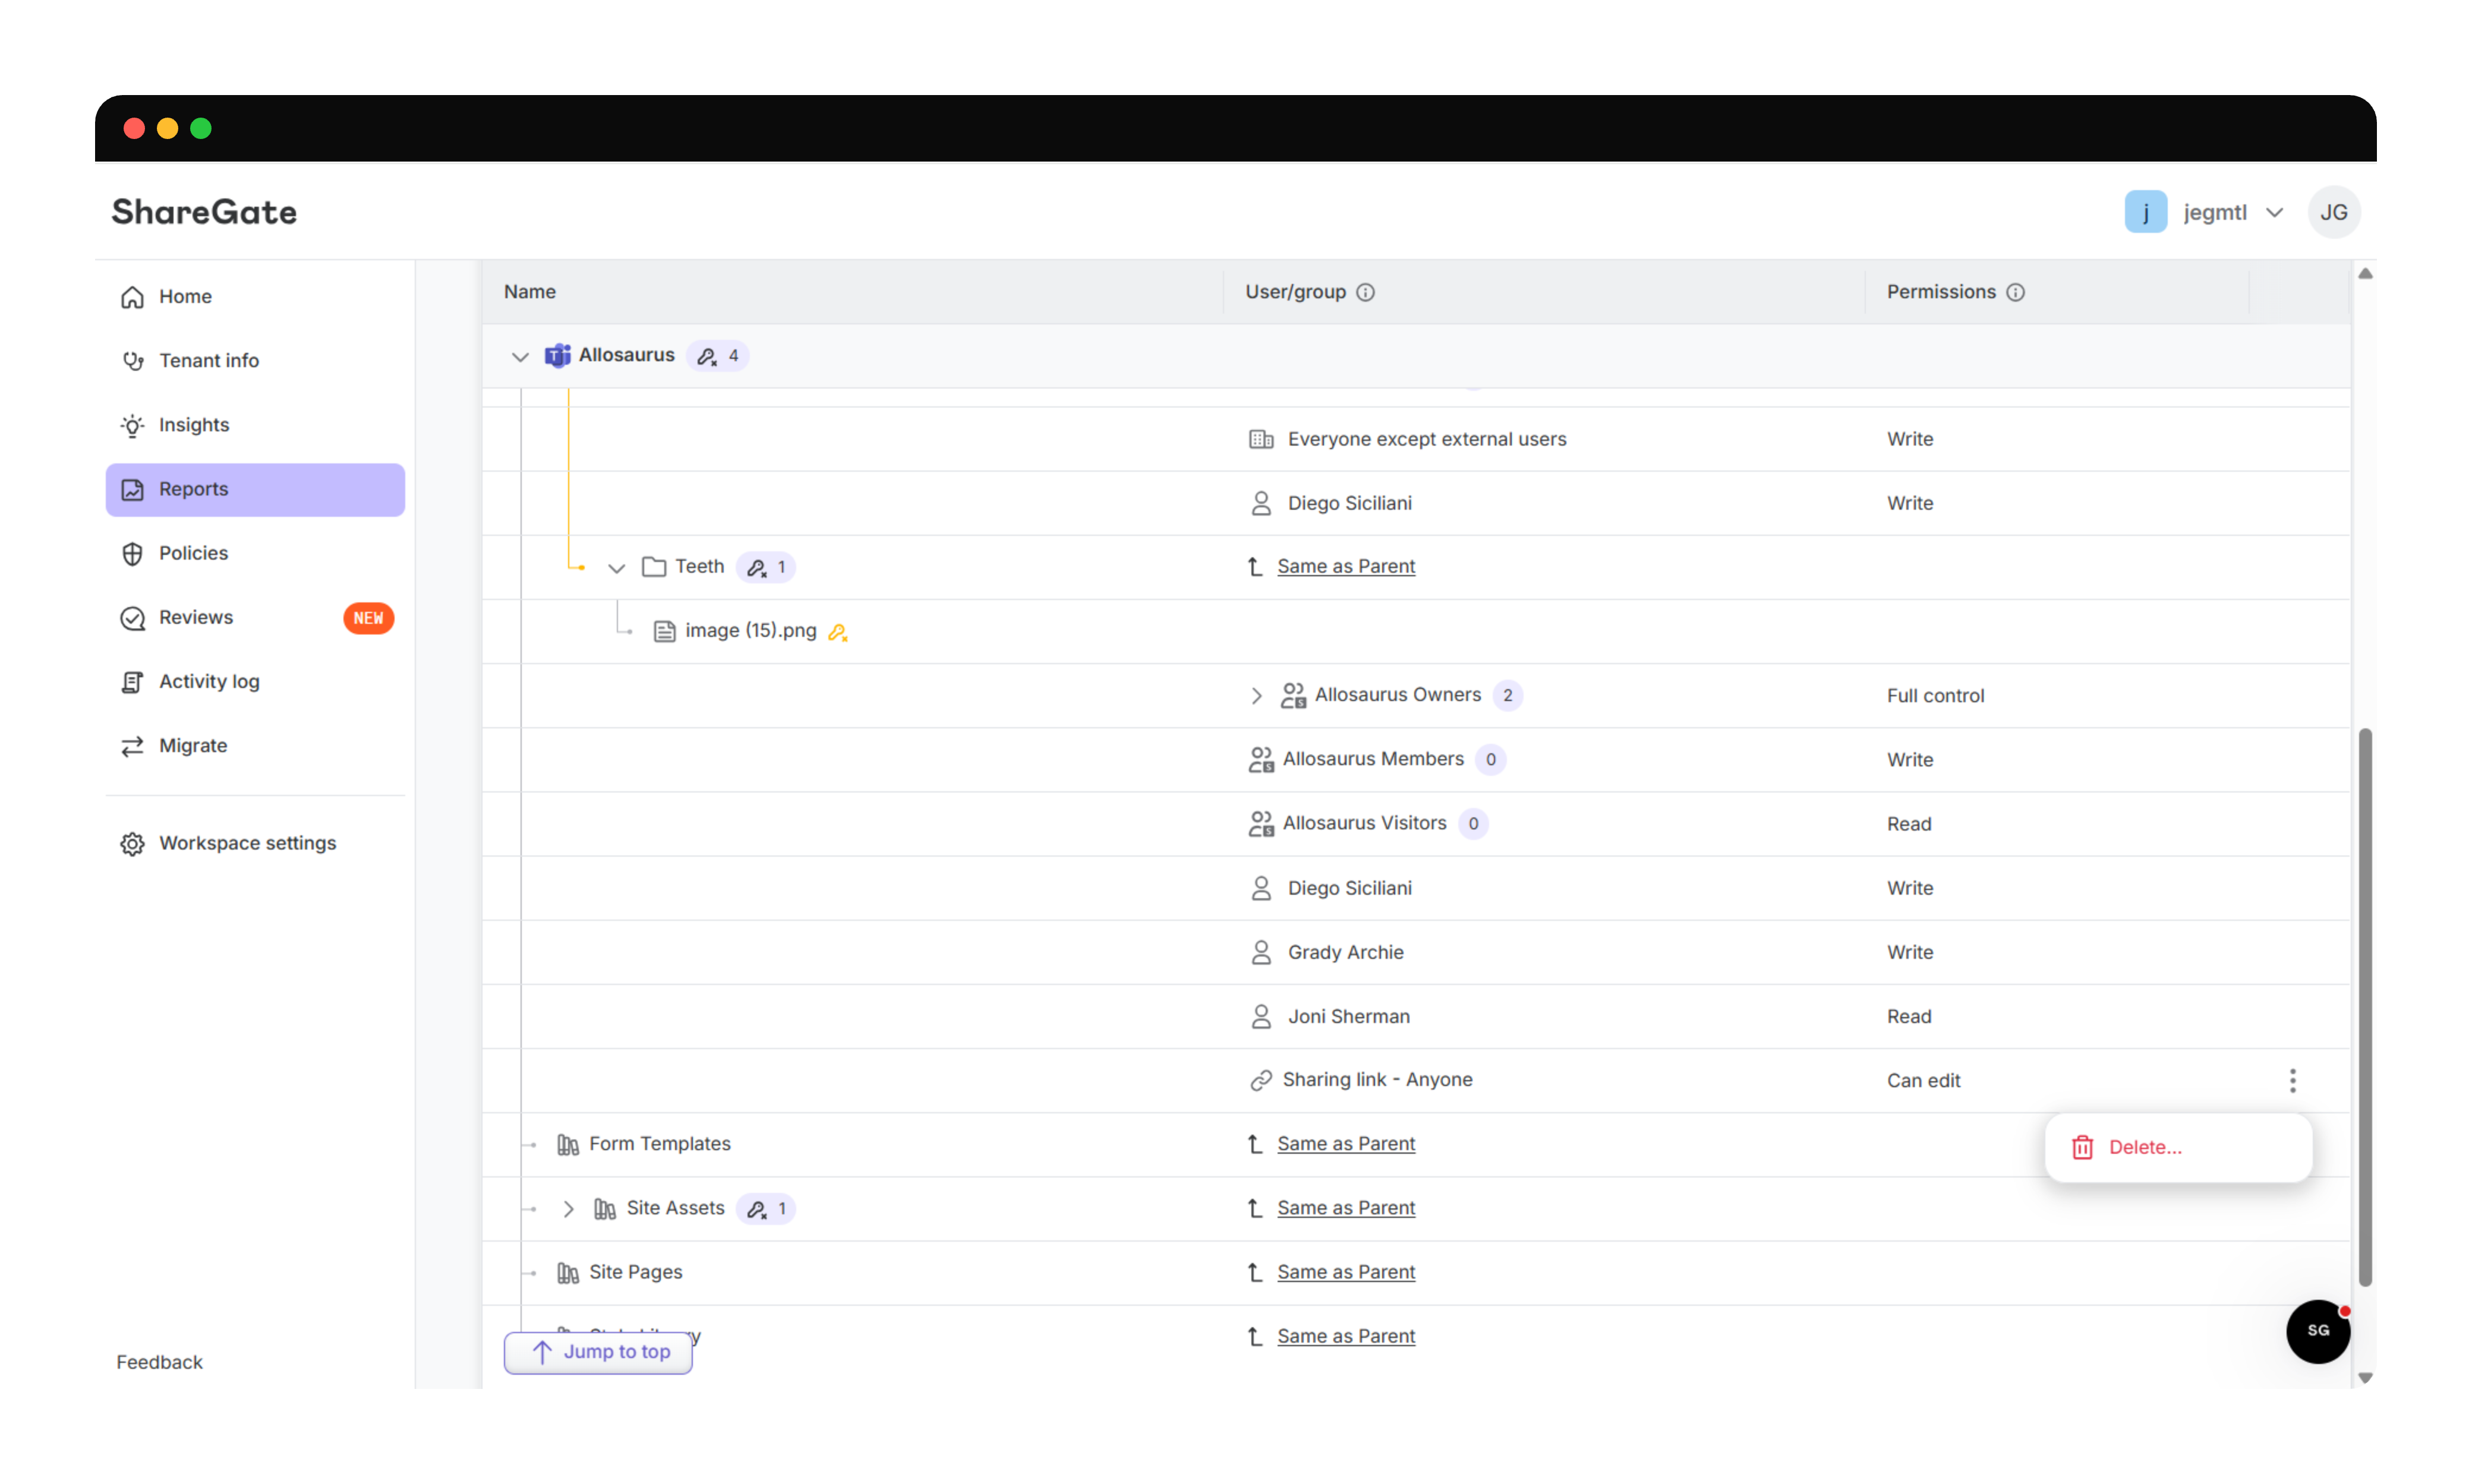The width and height of the screenshot is (2472, 1484).
Task: Click the scrollbar down arrow
Action: [x=2365, y=1378]
